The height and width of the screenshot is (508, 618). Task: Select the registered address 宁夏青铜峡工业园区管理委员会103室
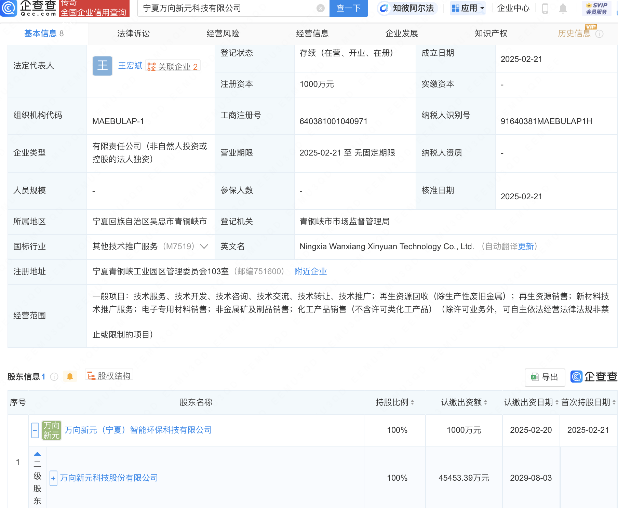tap(160, 271)
